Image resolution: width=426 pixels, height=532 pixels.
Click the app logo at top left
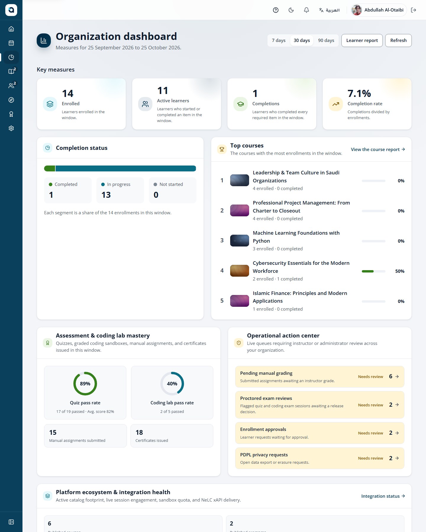(x=11, y=10)
